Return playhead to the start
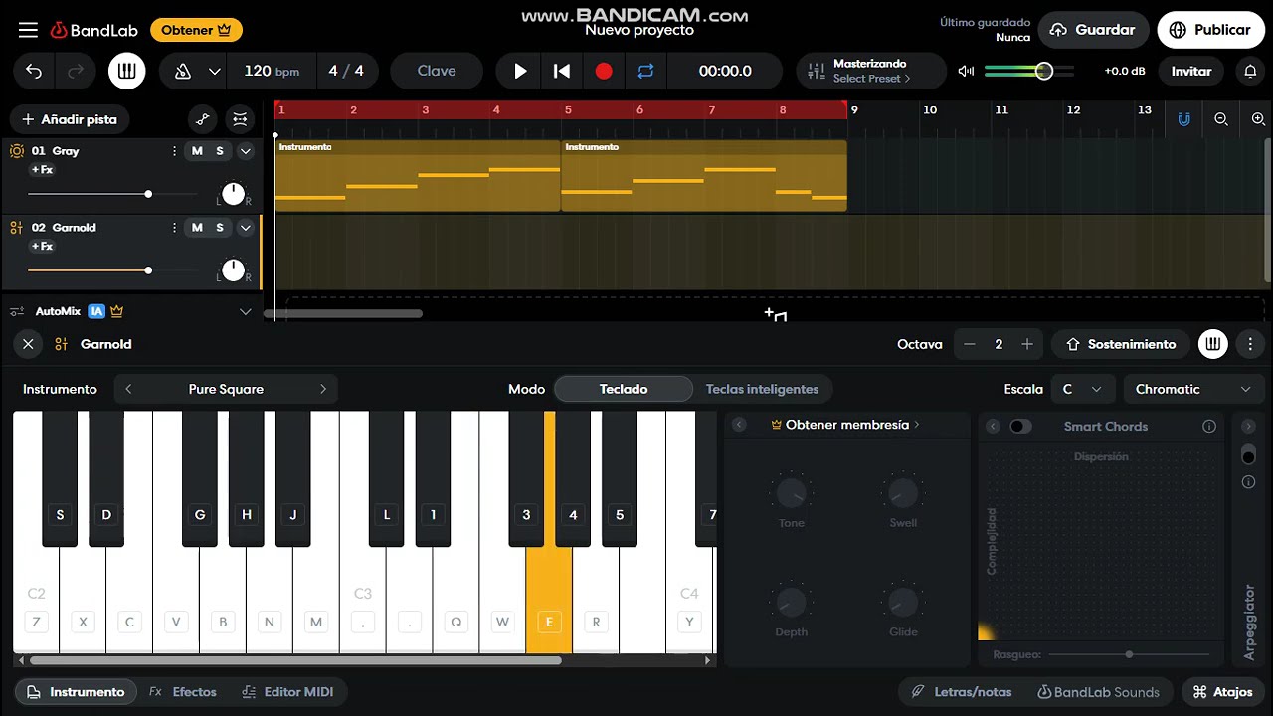The image size is (1273, 716). 562,71
